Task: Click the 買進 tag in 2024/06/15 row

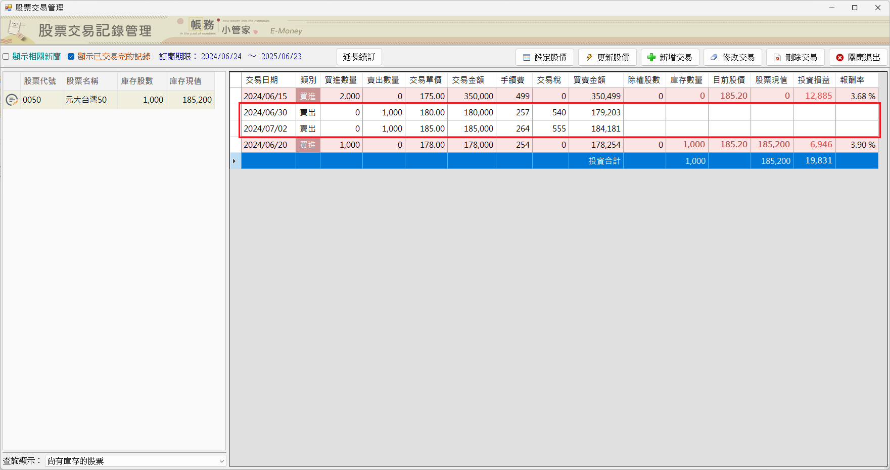Action: point(308,96)
